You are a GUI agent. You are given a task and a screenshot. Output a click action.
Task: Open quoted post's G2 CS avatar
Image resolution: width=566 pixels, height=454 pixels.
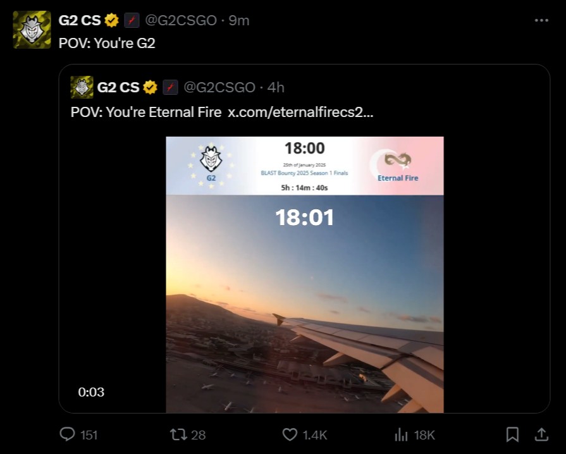click(x=82, y=87)
